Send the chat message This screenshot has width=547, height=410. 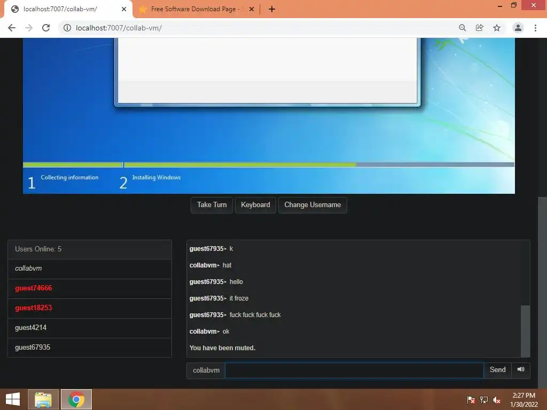[497, 370]
